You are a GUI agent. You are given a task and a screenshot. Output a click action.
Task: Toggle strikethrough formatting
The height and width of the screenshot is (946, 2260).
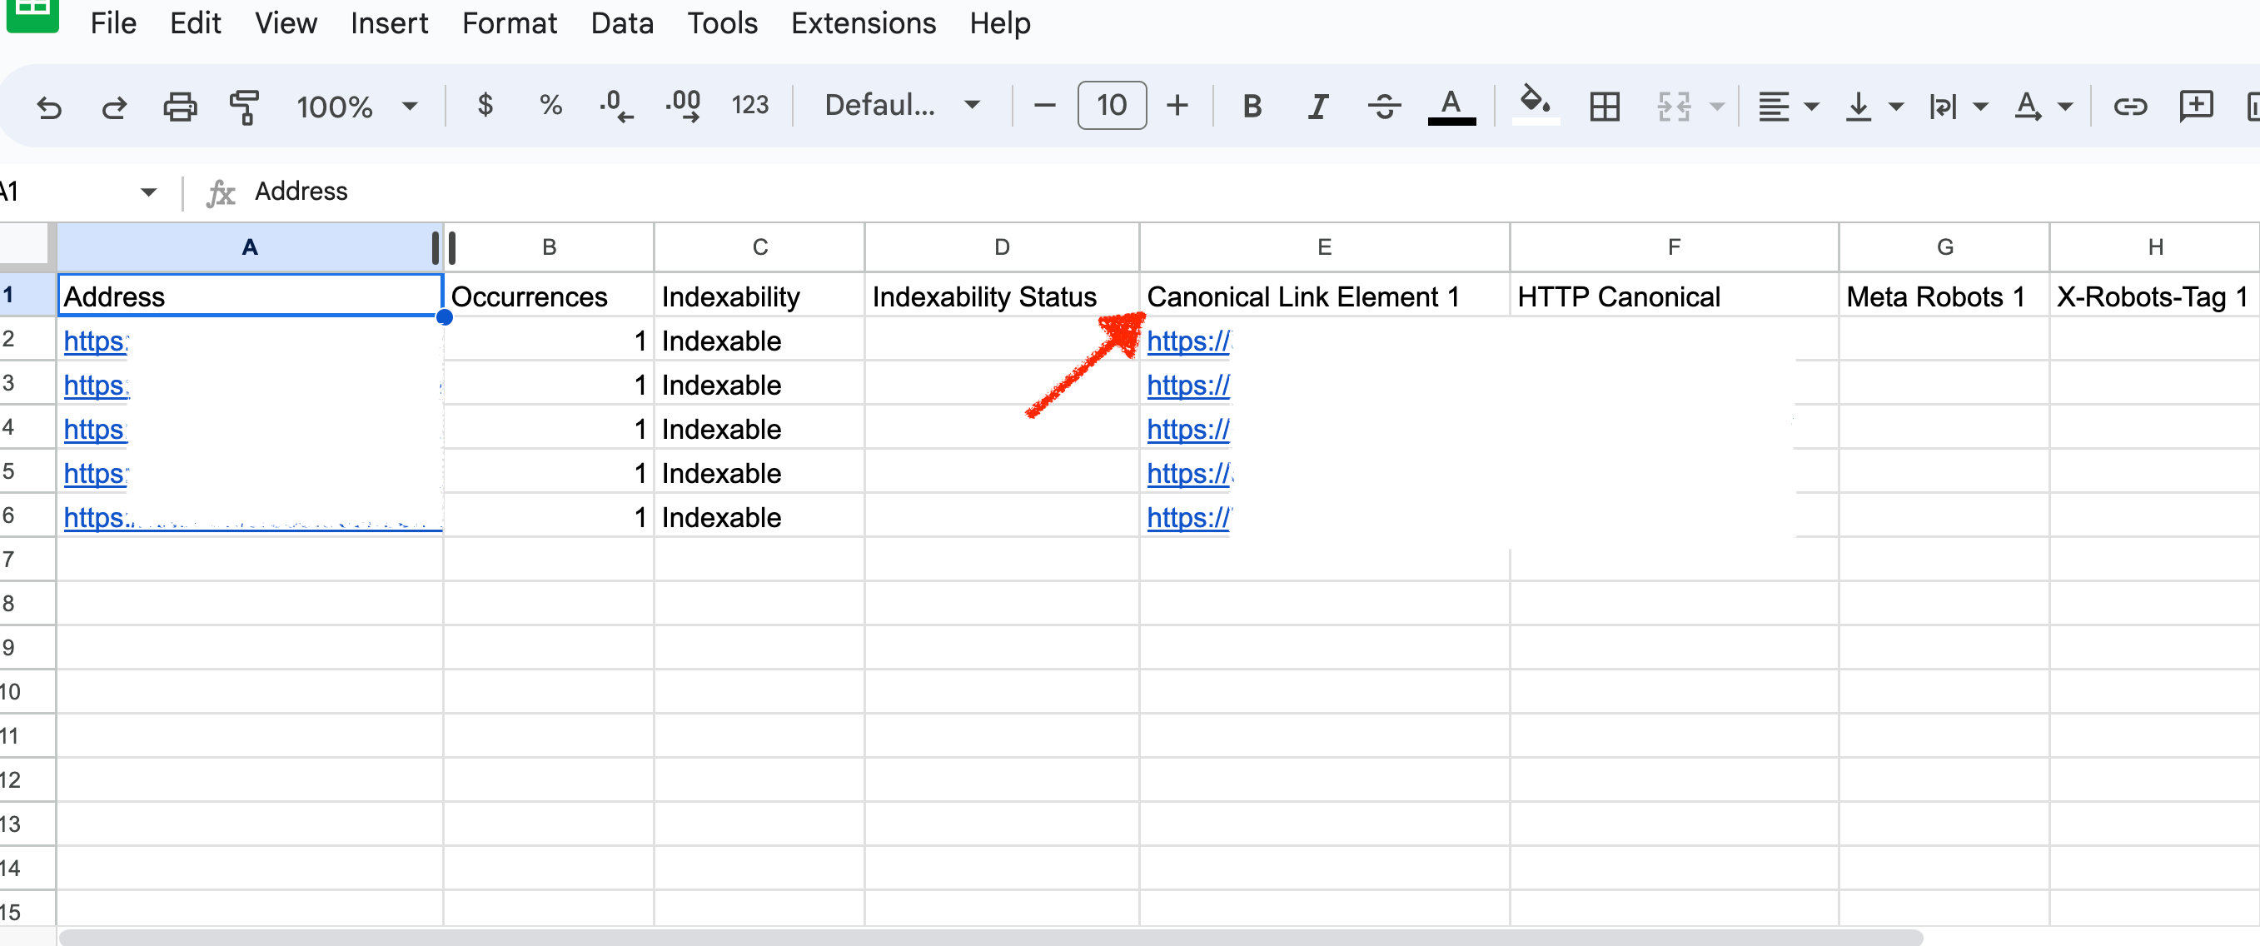pyautogui.click(x=1385, y=107)
